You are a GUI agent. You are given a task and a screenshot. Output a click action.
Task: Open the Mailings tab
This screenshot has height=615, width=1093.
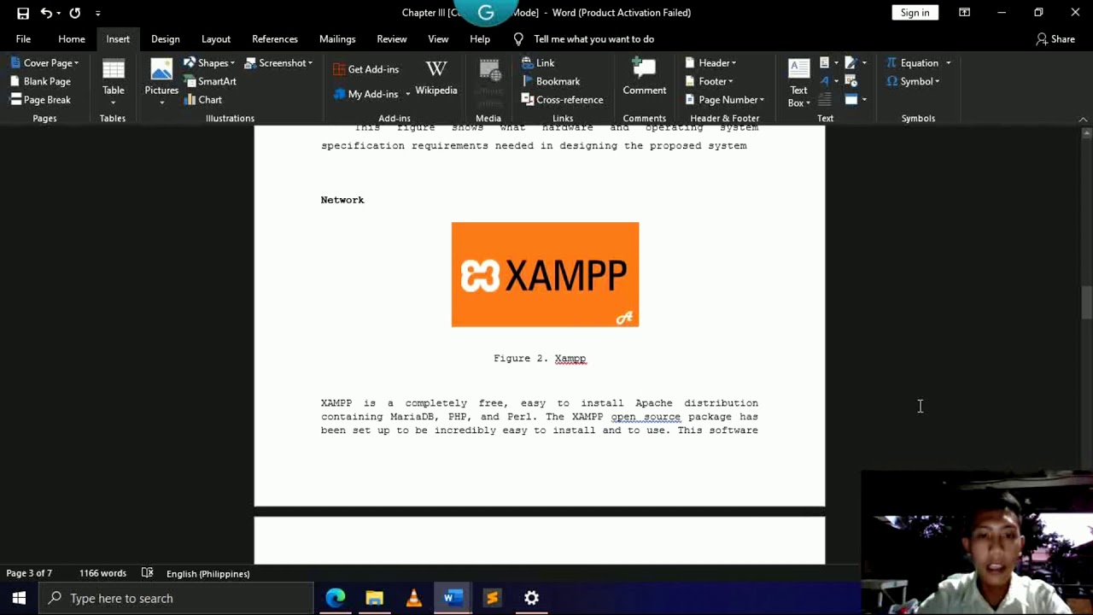[337, 39]
